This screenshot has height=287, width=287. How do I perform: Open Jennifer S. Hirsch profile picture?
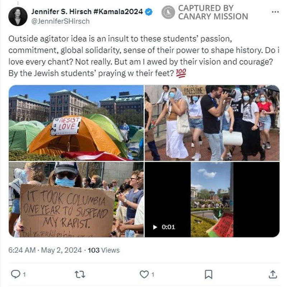(x=18, y=16)
